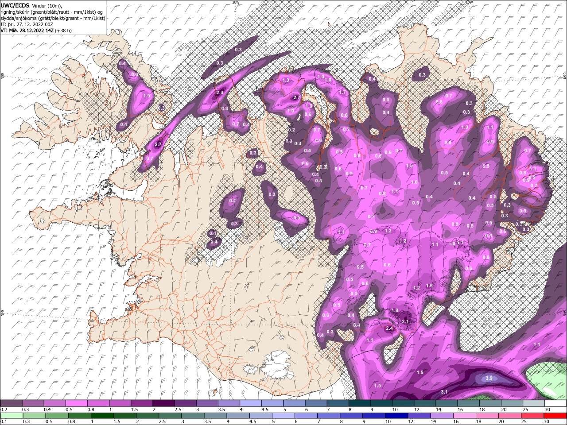Click the 2.1 precipitation value on map

click(x=405, y=321)
